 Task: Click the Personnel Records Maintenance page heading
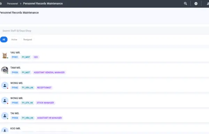[x=19, y=13]
